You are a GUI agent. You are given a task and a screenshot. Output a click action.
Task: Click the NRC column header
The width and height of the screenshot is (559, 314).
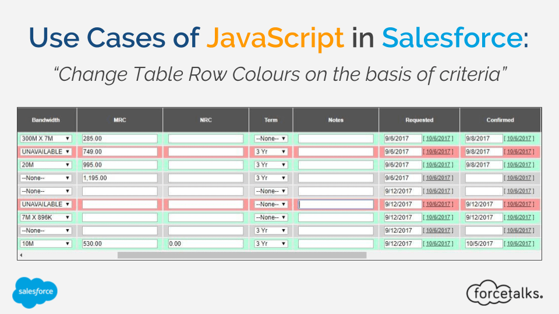tap(206, 120)
